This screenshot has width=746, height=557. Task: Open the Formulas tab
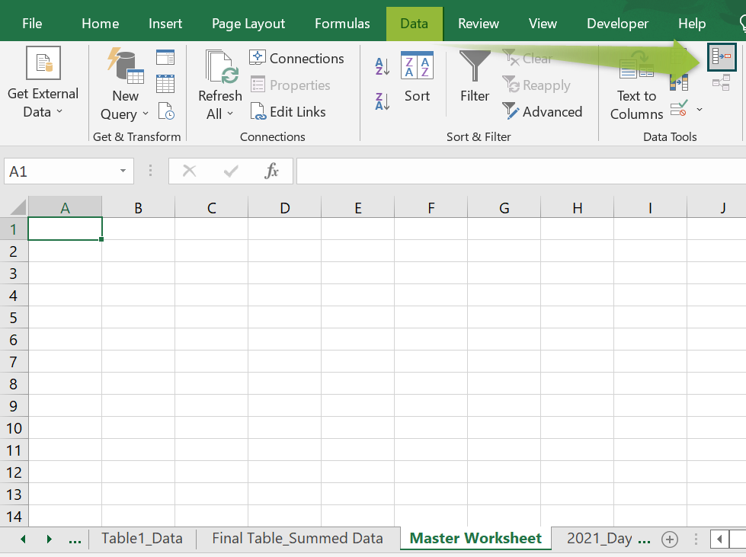tap(342, 24)
